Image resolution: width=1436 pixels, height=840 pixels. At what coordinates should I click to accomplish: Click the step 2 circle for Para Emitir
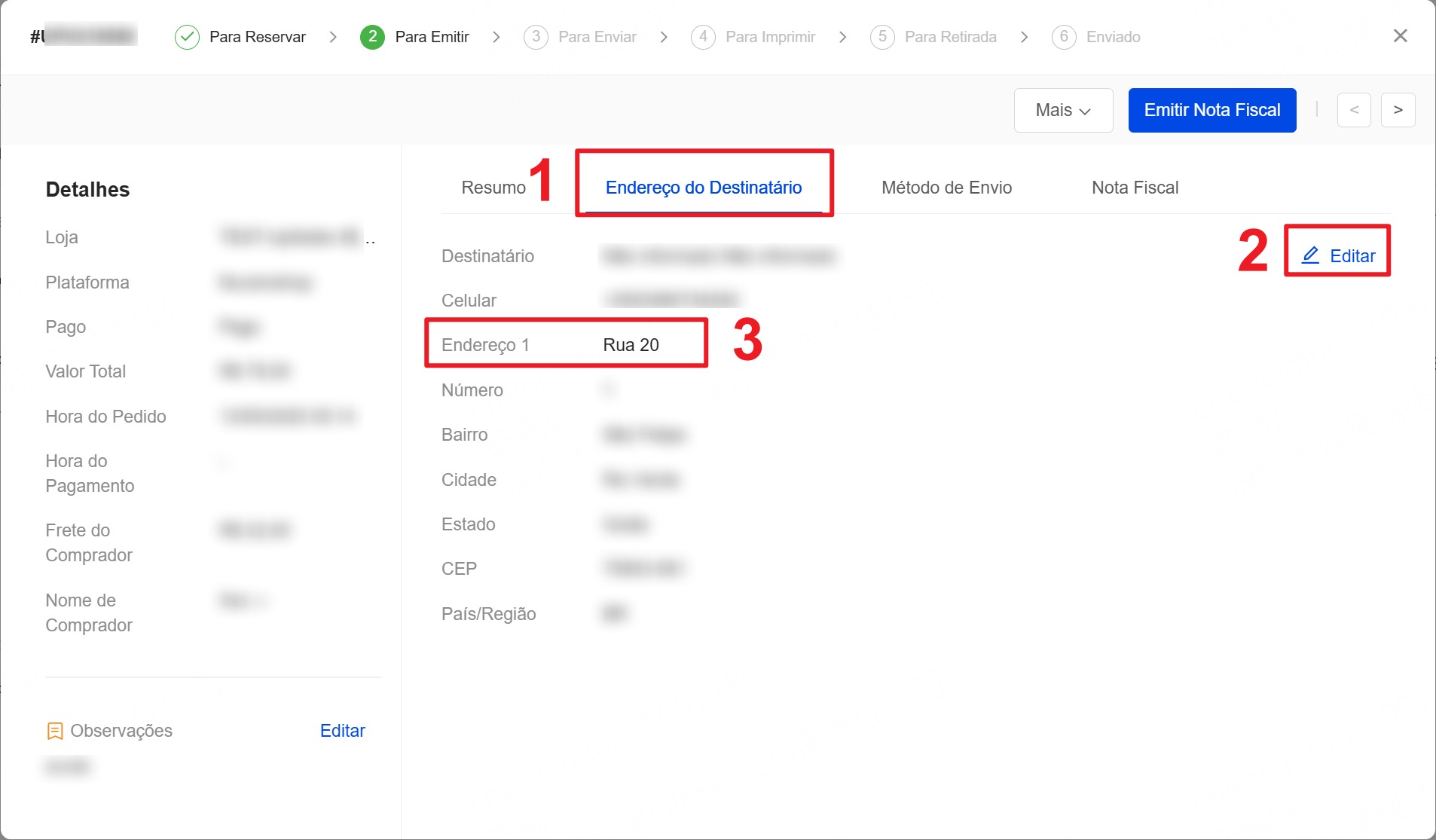[372, 36]
